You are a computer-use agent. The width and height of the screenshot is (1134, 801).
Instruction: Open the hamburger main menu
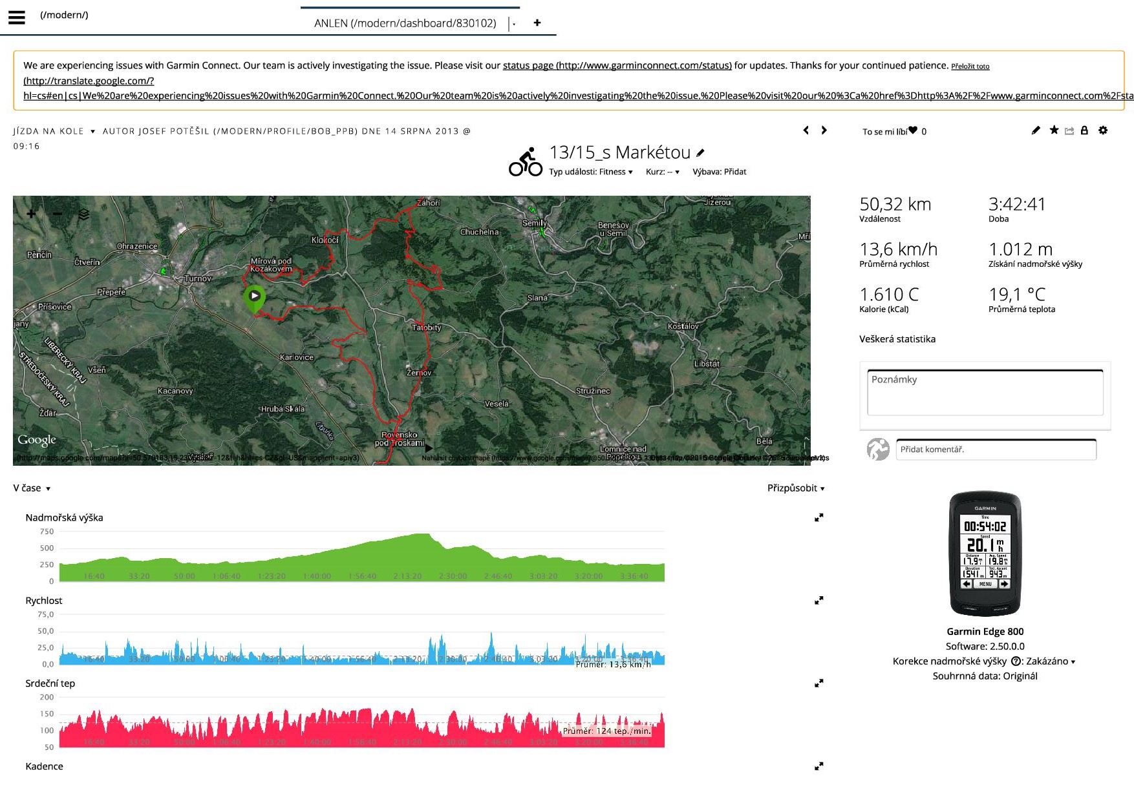point(17,17)
